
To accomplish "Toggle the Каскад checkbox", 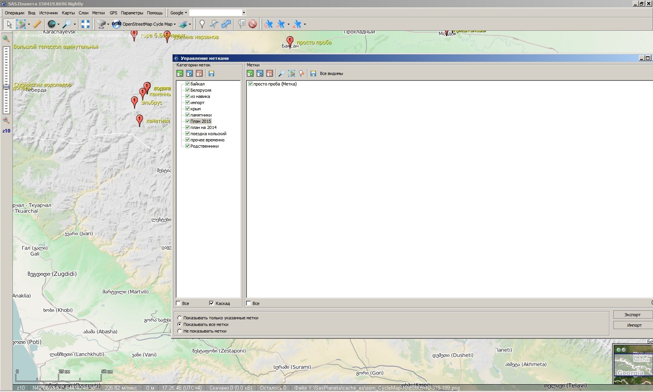I will click(x=211, y=303).
